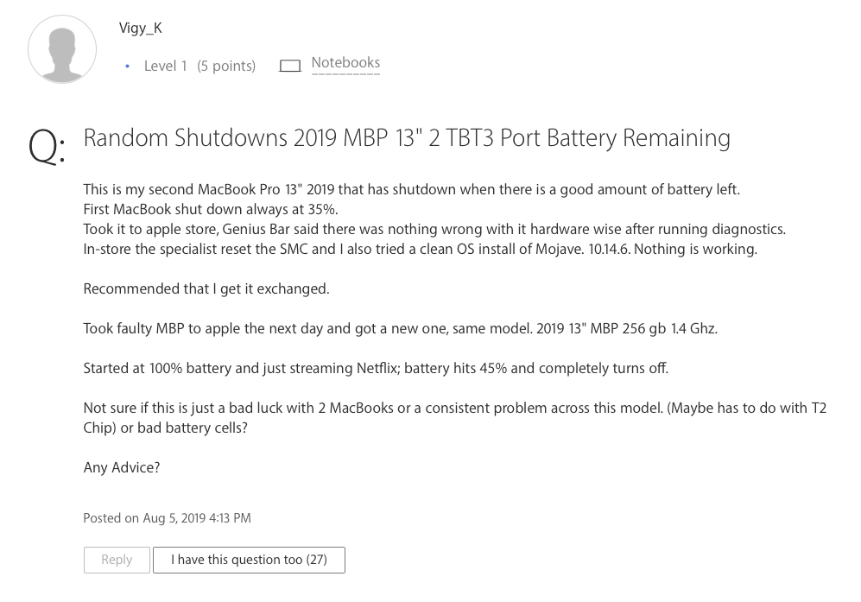
Task: Click the Reply button
Action: coord(117,560)
